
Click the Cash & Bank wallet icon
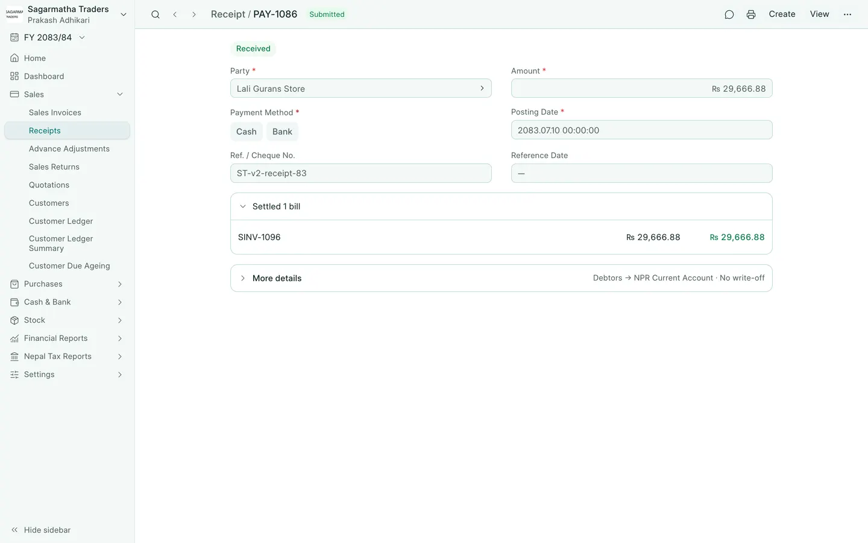(14, 302)
